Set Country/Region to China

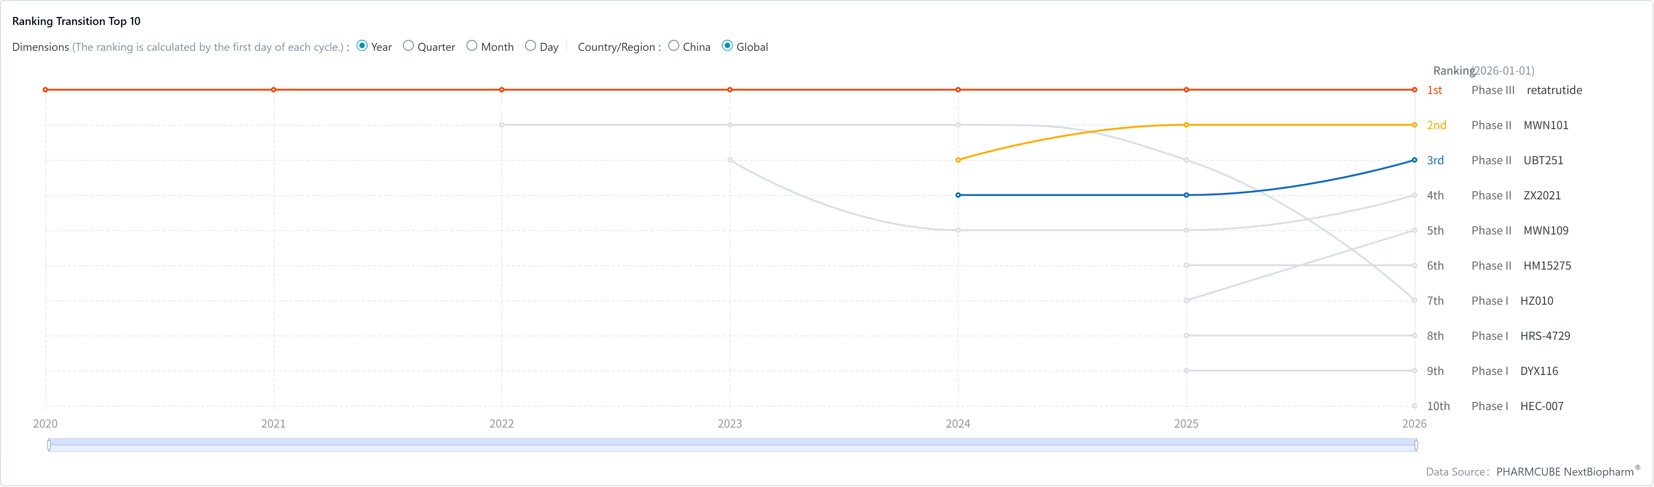(674, 46)
